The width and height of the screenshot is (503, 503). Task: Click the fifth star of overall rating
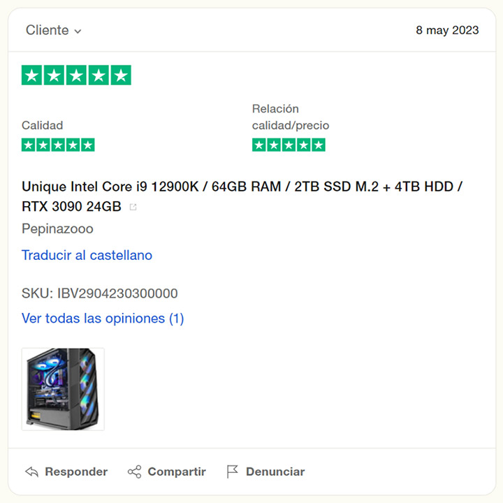121,75
